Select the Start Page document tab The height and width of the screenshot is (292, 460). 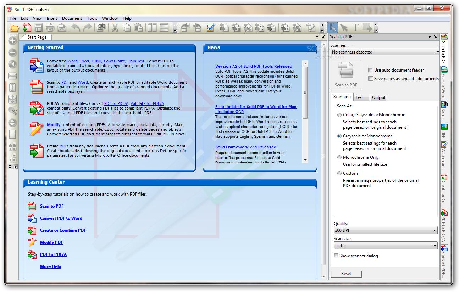pos(37,37)
